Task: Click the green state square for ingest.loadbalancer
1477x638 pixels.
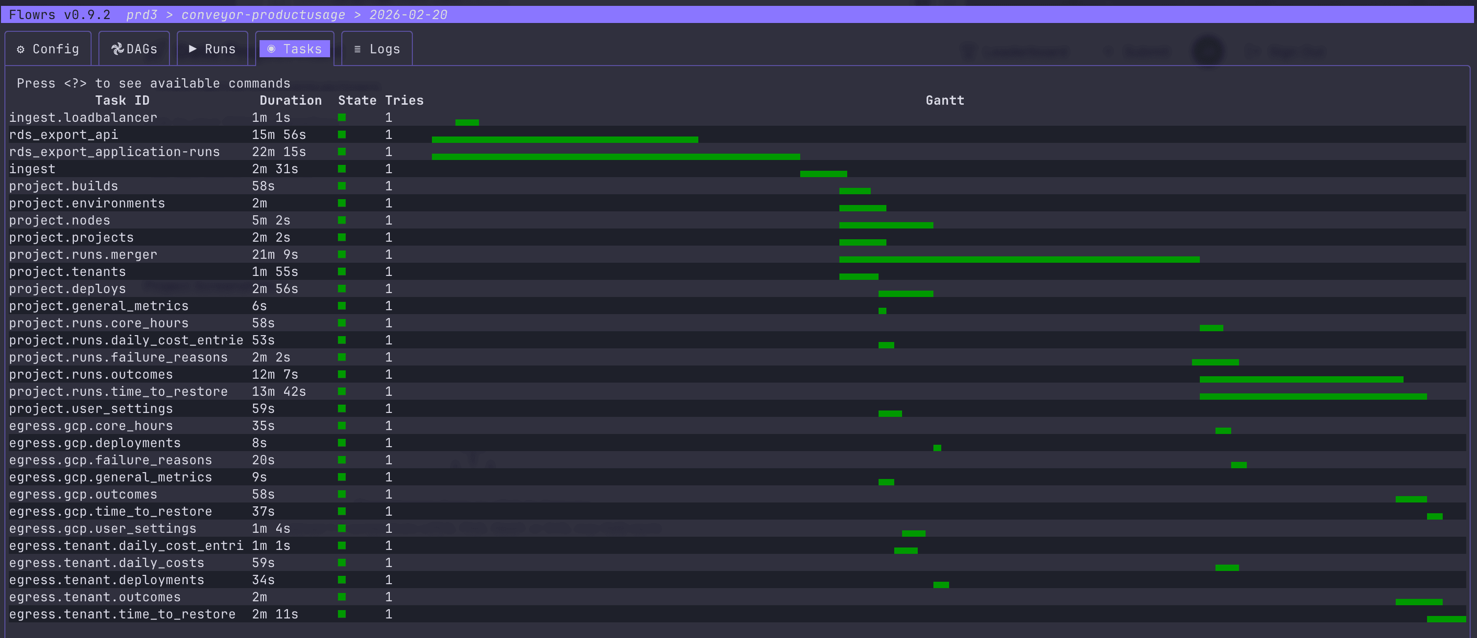Action: pos(342,117)
